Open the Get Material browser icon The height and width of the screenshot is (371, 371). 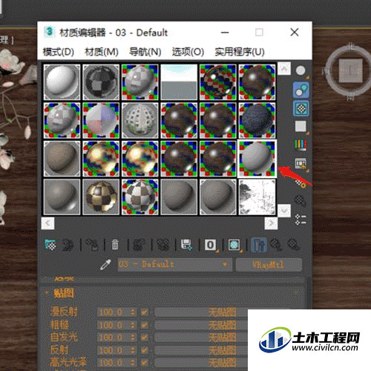[x=50, y=245]
